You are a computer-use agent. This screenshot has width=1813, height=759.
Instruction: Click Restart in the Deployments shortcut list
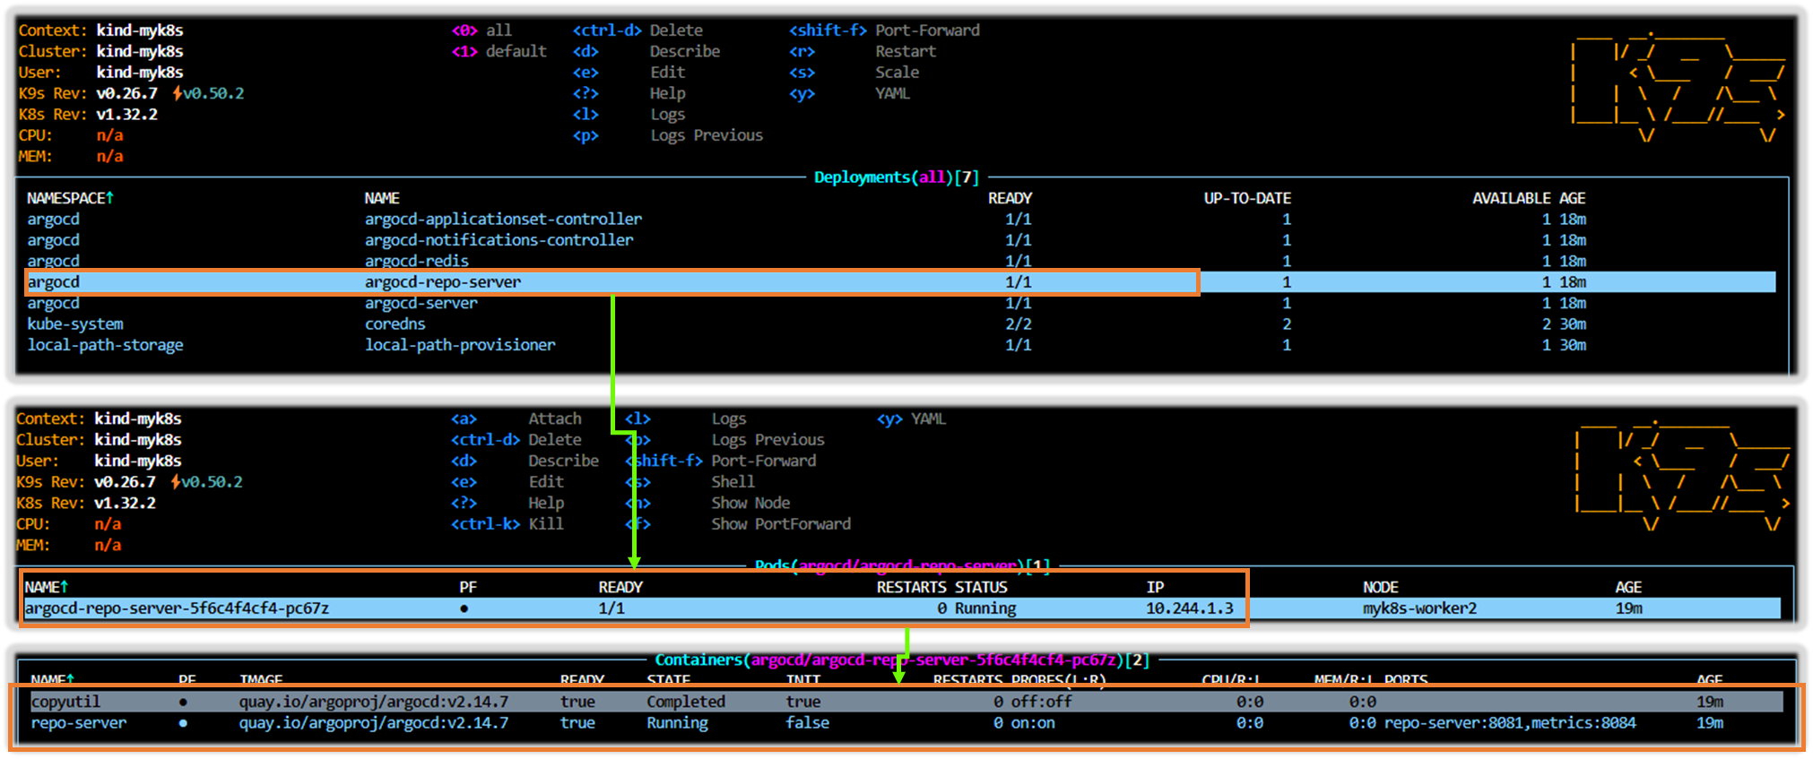pos(906,52)
